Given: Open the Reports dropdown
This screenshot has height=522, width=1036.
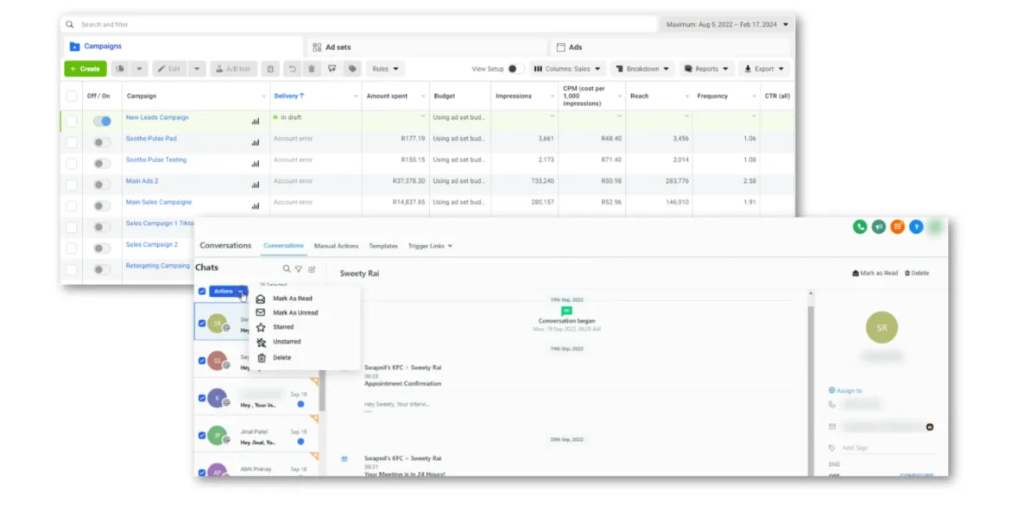Looking at the screenshot, I should click(x=707, y=69).
